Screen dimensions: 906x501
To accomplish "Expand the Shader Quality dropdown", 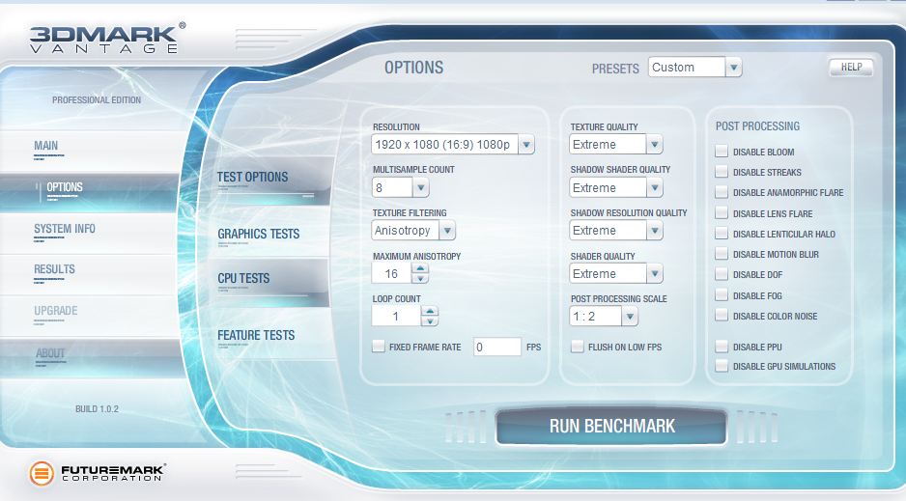I will [654, 273].
